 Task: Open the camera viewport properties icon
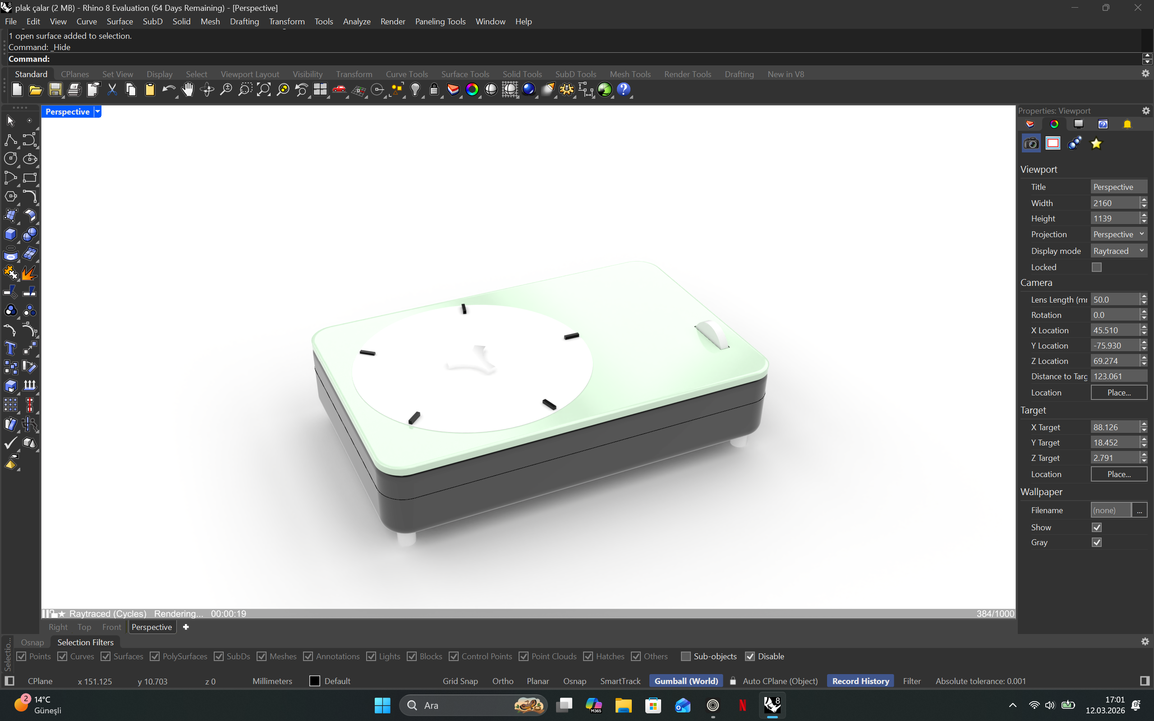(x=1031, y=143)
